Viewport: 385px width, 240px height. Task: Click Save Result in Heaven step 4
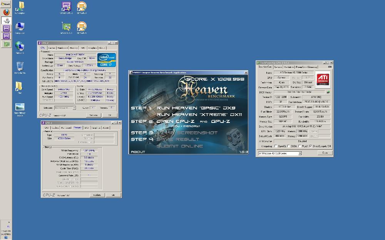pos(178,139)
